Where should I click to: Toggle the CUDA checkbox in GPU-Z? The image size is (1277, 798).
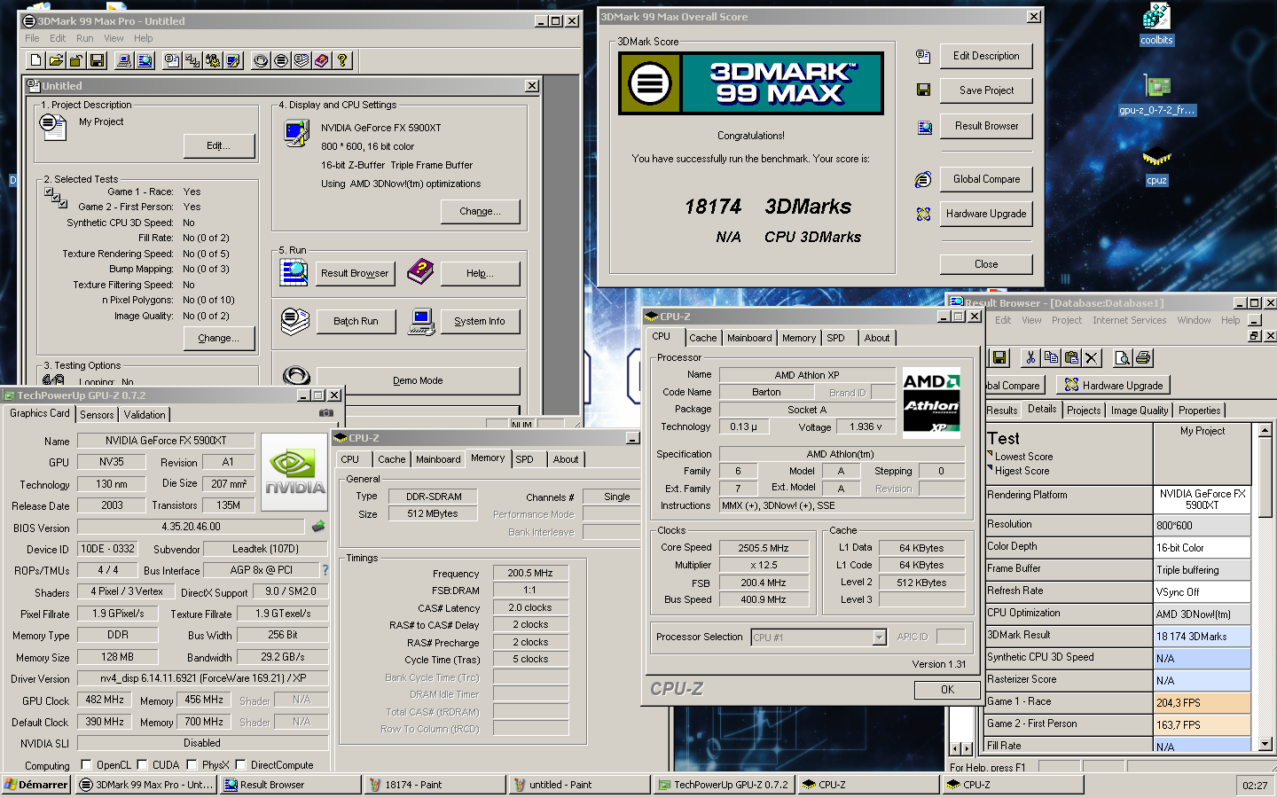[x=142, y=764]
